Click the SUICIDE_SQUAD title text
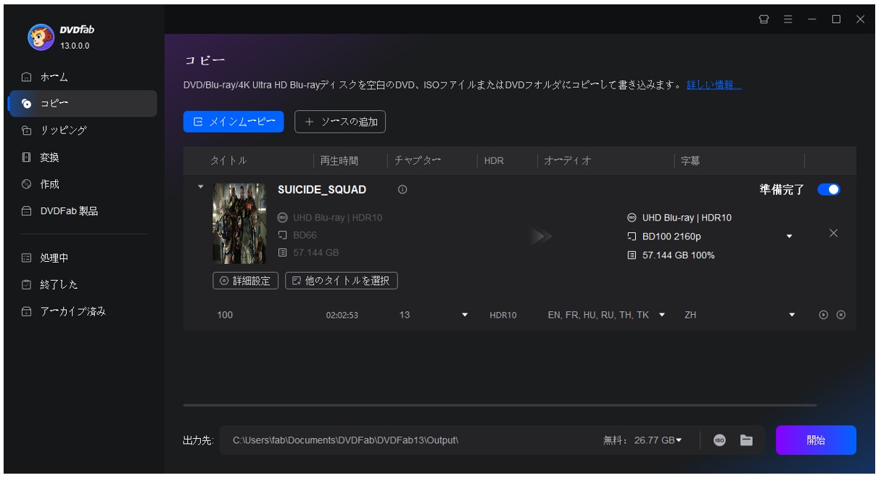 click(322, 190)
